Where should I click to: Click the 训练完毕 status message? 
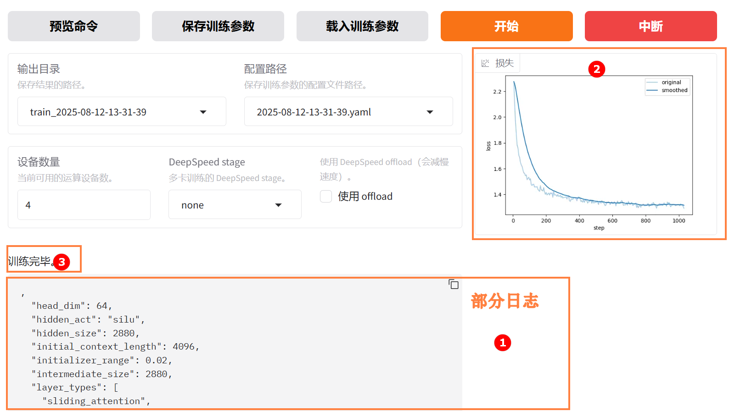click(30, 262)
